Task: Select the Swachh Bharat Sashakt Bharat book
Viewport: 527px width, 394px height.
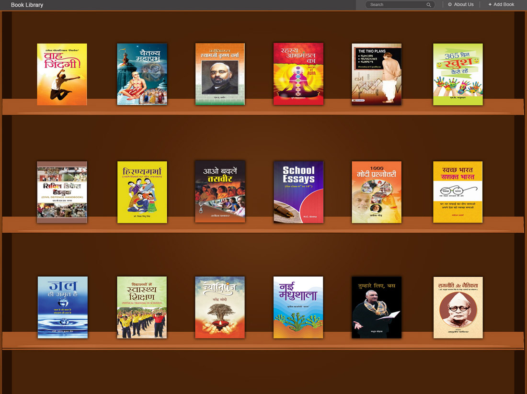Action: pos(458,192)
